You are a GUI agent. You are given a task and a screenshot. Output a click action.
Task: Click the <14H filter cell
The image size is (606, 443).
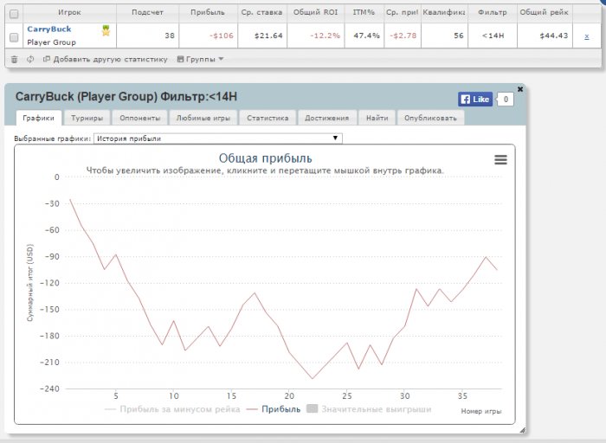point(493,36)
